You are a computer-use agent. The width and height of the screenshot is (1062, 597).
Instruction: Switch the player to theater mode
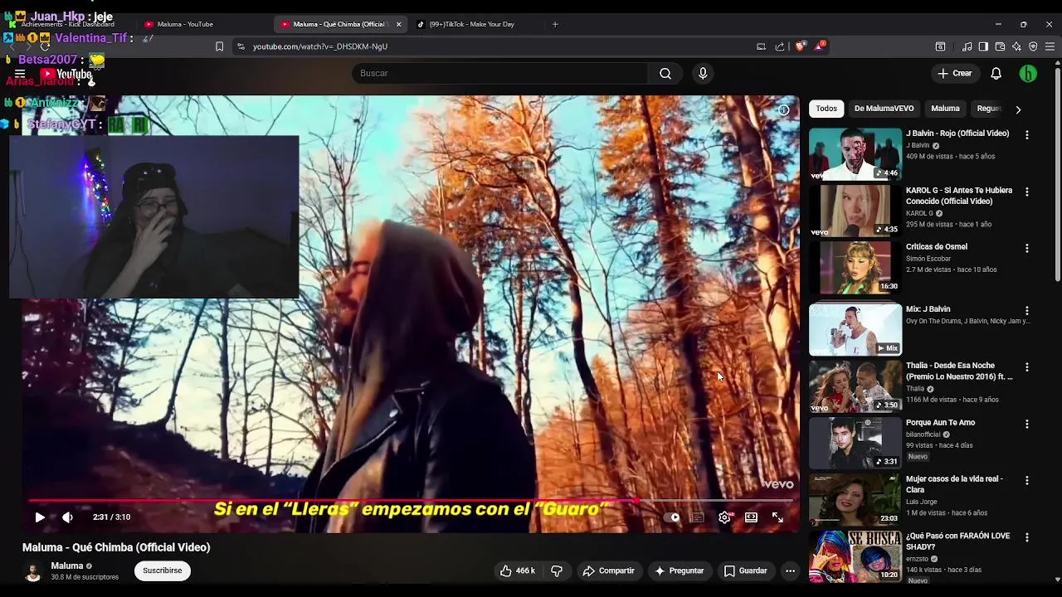(751, 517)
